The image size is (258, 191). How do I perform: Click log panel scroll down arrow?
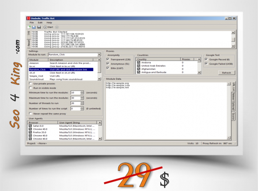(x=233, y=46)
